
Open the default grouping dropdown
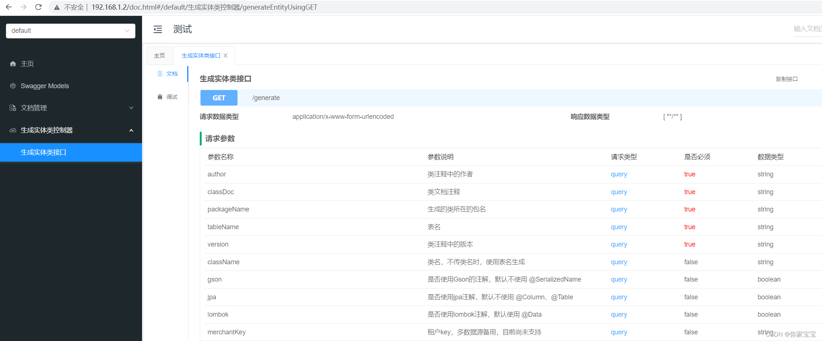coord(70,31)
